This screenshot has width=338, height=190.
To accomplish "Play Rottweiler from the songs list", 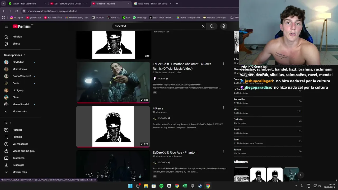I will pos(267,101).
